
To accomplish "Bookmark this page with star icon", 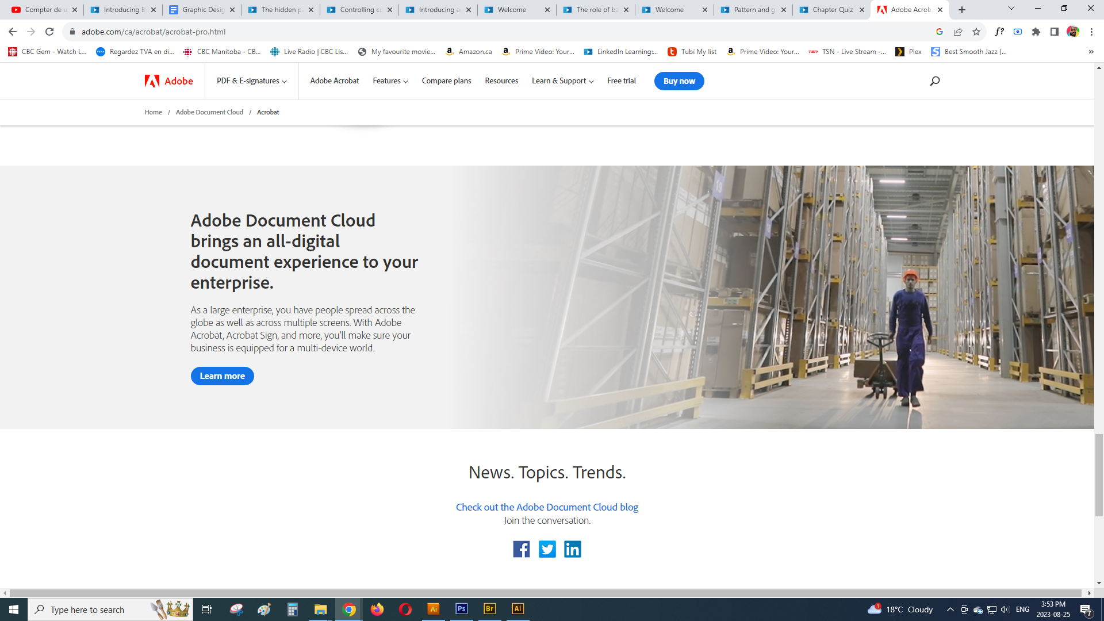I will click(x=976, y=32).
